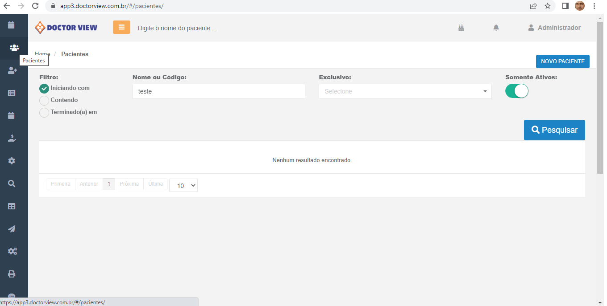Open the Pacientes group icon in sidebar

click(x=14, y=48)
